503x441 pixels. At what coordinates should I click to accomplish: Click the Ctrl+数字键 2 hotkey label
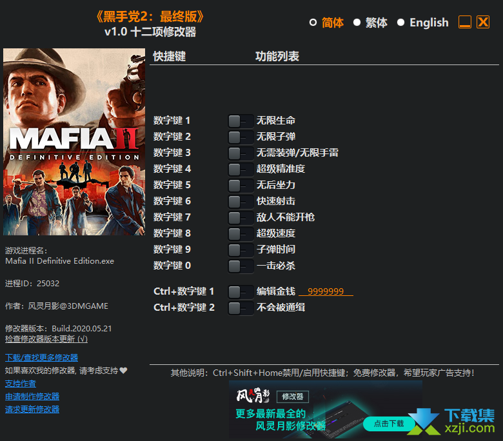[x=184, y=308]
